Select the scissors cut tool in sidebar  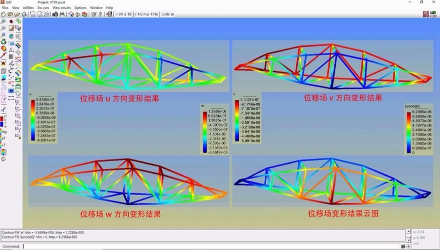click(x=4, y=109)
